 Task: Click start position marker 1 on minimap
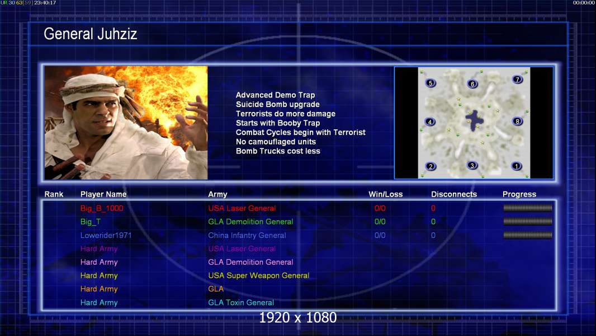[516, 166]
